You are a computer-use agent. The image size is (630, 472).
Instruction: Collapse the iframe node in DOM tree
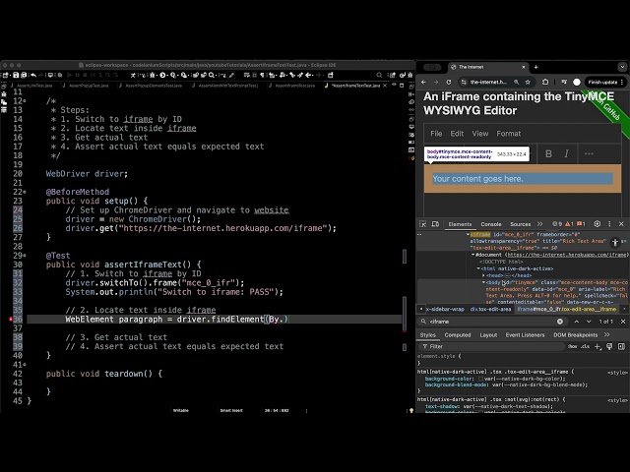pos(468,234)
